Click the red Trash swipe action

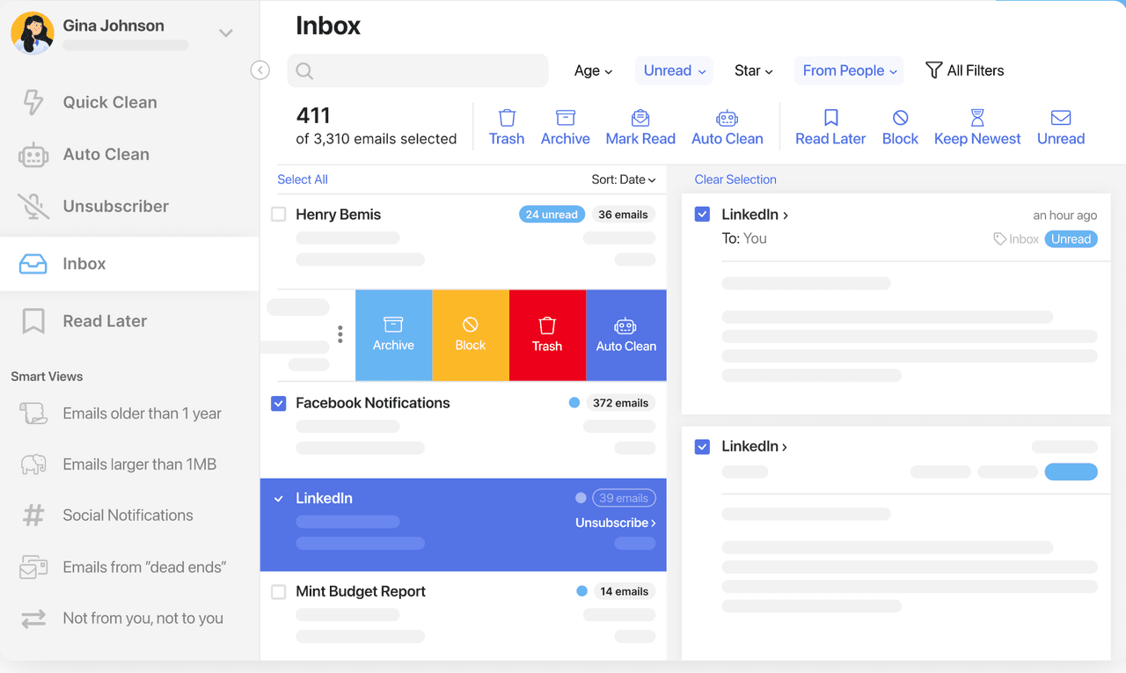[547, 335]
